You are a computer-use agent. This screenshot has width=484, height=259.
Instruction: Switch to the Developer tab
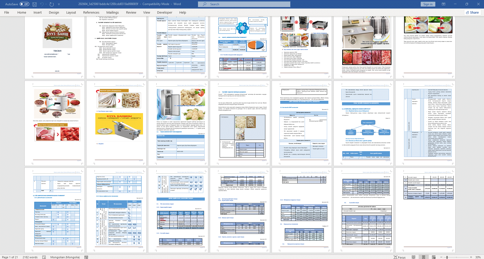coord(164,12)
